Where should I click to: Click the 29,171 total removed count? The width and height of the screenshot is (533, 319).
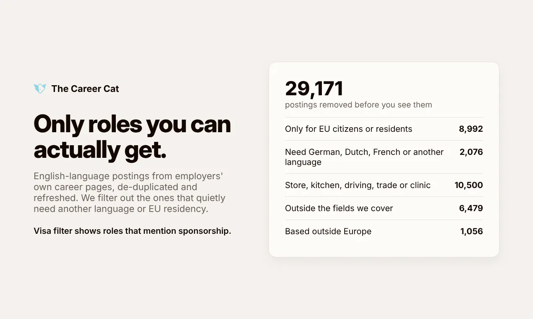pyautogui.click(x=314, y=89)
